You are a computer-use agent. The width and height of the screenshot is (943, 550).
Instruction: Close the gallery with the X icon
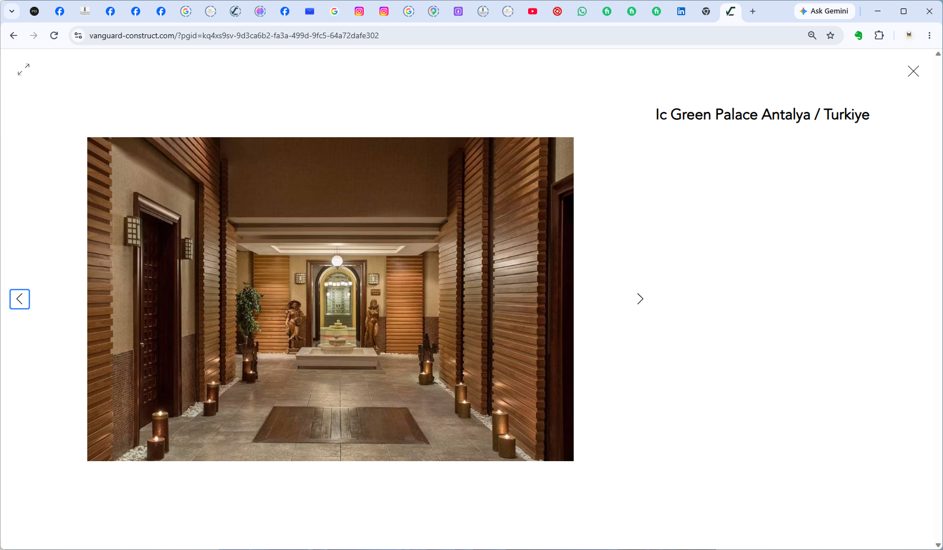click(913, 71)
